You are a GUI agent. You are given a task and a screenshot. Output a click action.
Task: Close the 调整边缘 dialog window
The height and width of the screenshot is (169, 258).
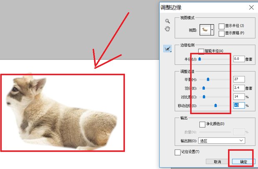251,7
